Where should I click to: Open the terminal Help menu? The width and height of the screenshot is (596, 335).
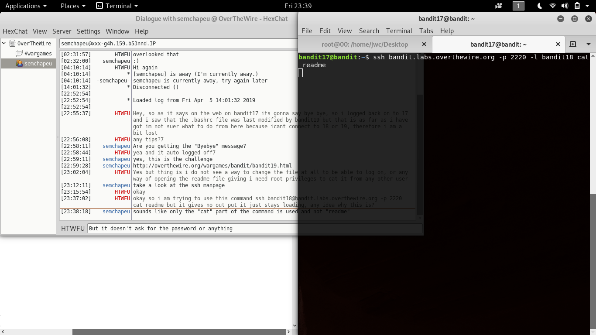pos(447,31)
